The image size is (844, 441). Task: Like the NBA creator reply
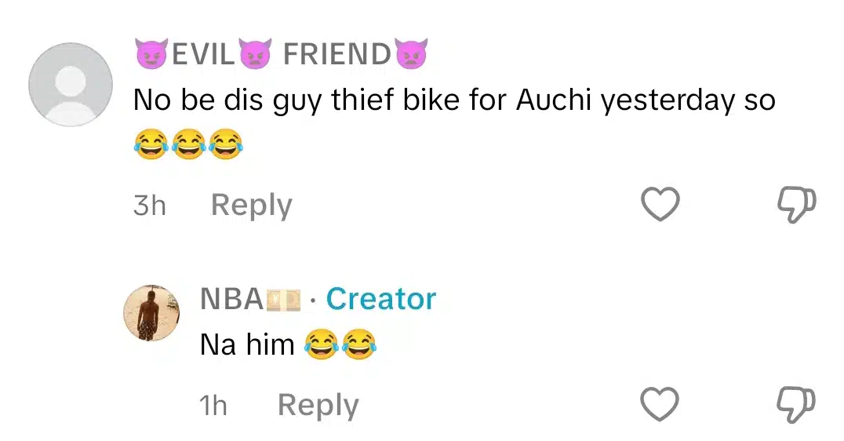[660, 404]
